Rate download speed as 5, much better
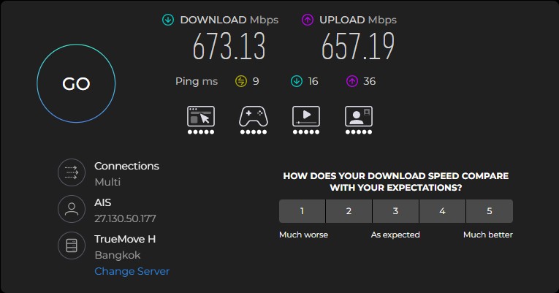 click(x=490, y=211)
